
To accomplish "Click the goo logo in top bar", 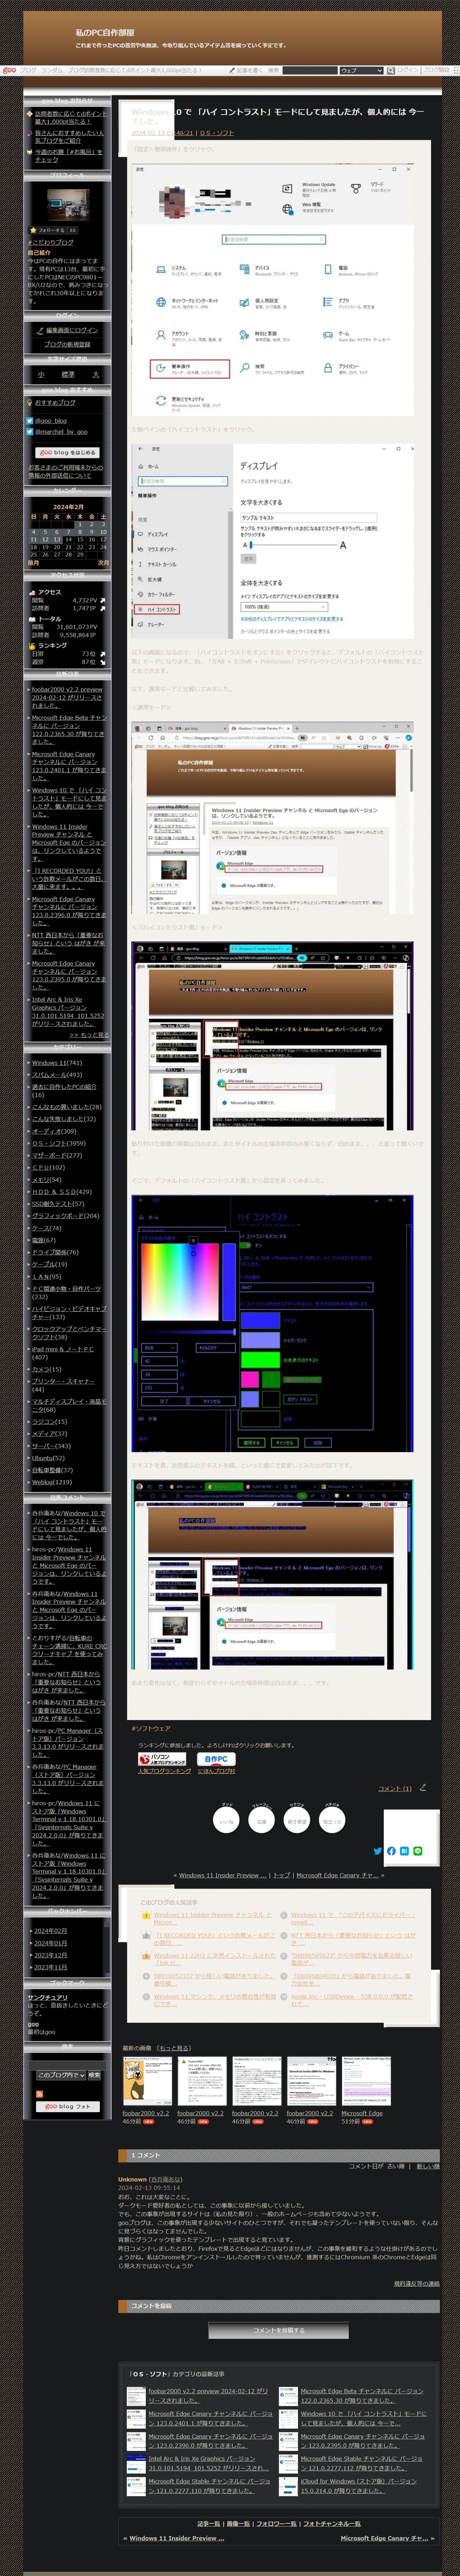I will pos(9,70).
